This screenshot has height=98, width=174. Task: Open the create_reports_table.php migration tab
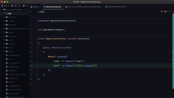tap(84, 7)
